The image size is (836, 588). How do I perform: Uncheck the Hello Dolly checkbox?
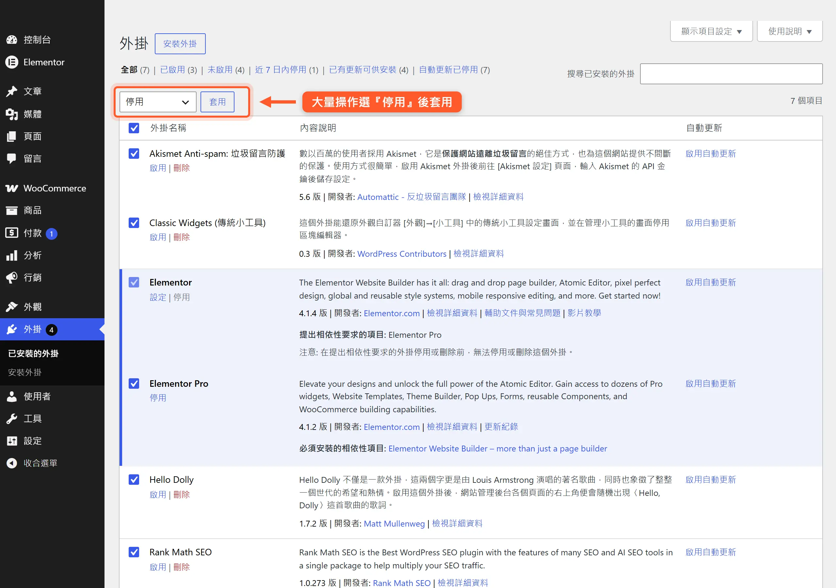(134, 480)
